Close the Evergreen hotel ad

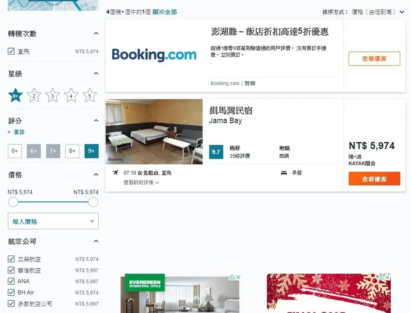pos(237,278)
